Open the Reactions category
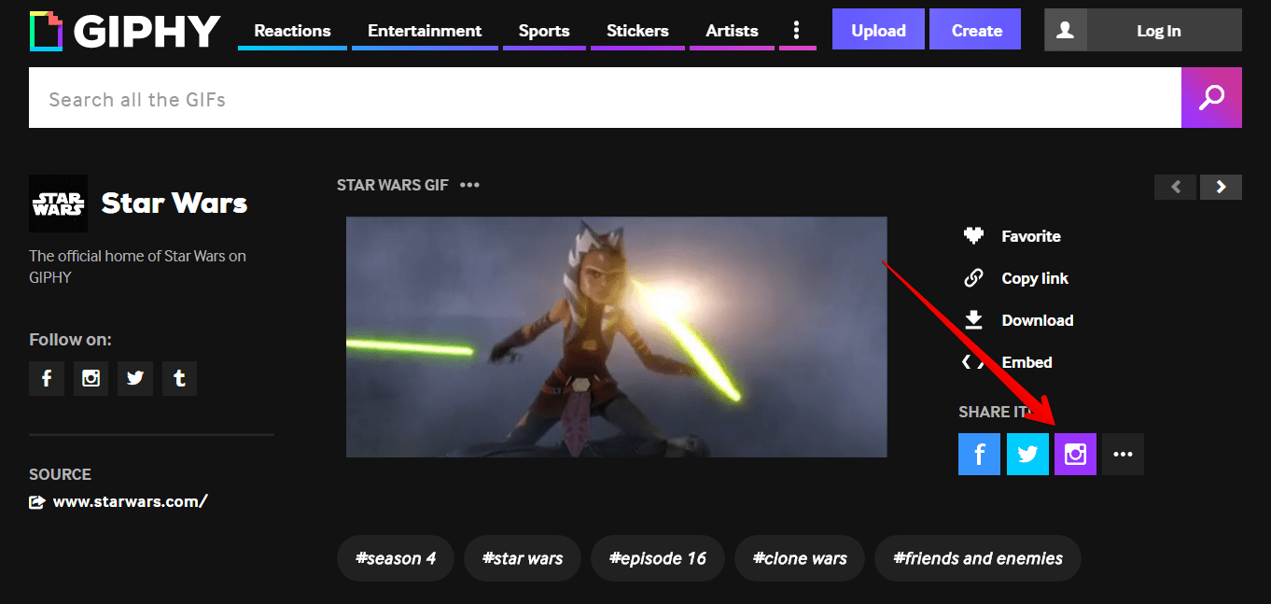1271x604 pixels. (292, 31)
